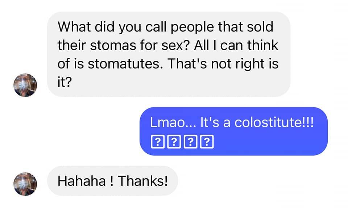The width and height of the screenshot is (348, 209).
Task: Select the gray 'What did you call' message bubble
Action: click(x=169, y=54)
